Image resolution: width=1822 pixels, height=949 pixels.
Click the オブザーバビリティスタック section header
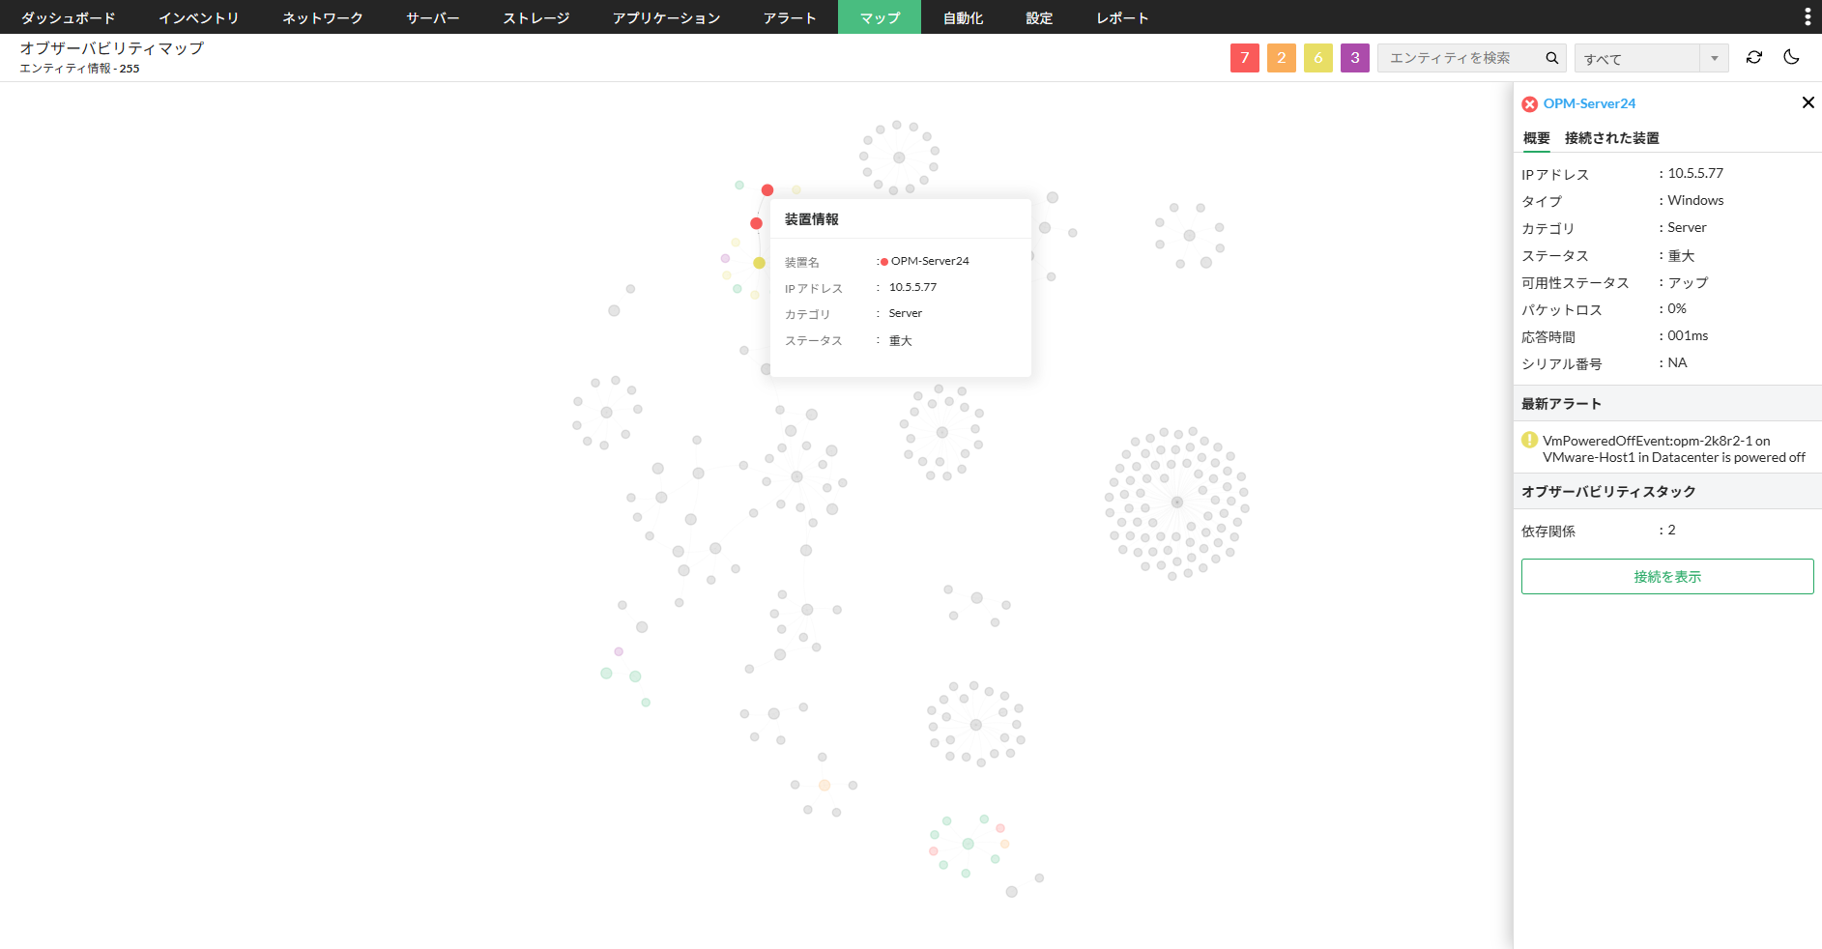[1668, 492]
